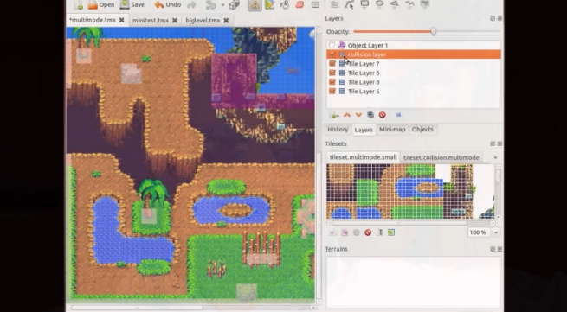Select the red Eraser tool
The height and width of the screenshot is (312, 567).
click(x=300, y=4)
